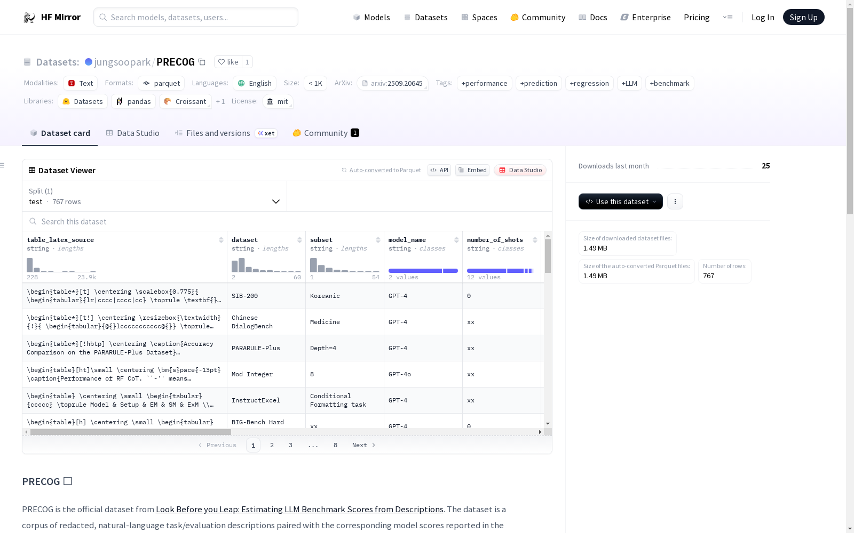Click the like count number
Screen dimensions: 854x533
[x=247, y=62]
